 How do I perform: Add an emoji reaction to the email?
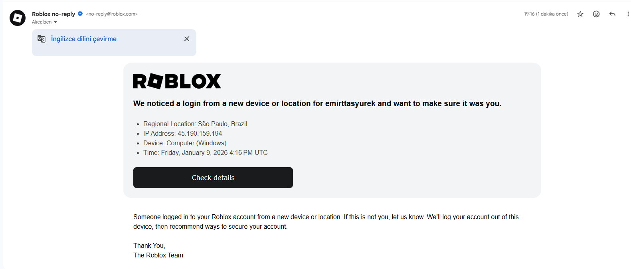pos(596,14)
